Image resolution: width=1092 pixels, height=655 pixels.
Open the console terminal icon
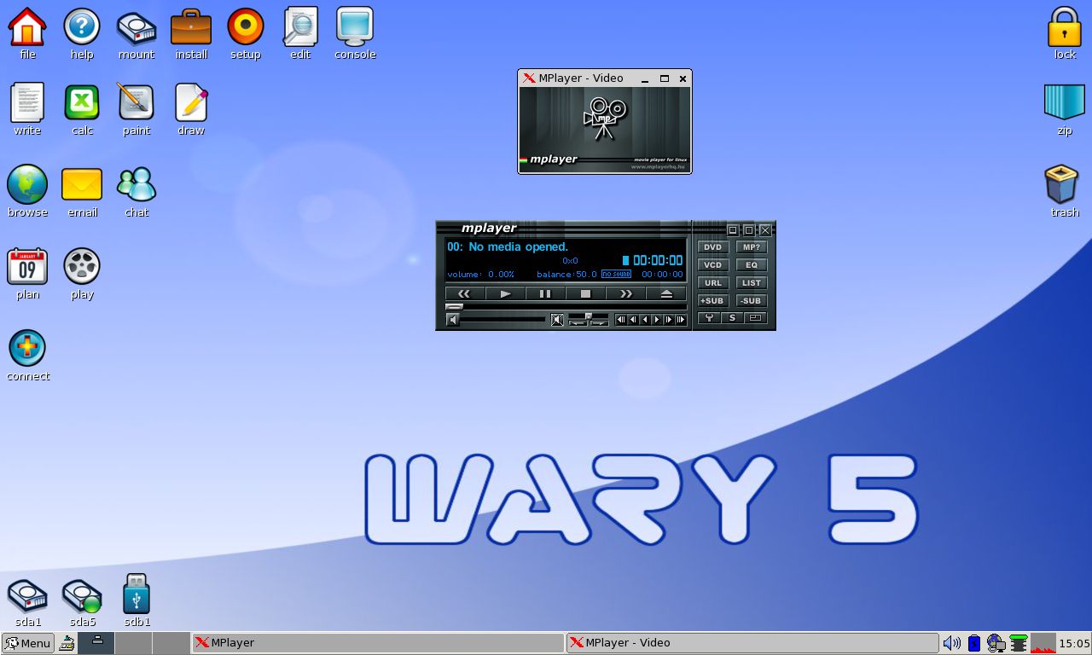tap(355, 33)
